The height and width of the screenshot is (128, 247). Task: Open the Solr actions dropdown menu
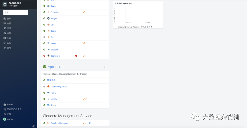click(105, 25)
